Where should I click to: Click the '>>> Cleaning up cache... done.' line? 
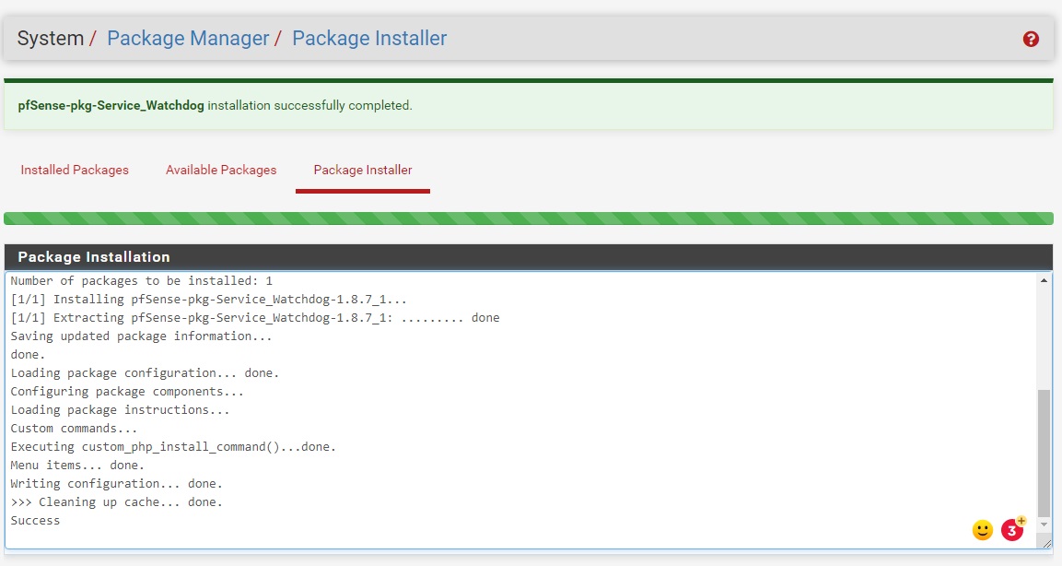point(116,502)
